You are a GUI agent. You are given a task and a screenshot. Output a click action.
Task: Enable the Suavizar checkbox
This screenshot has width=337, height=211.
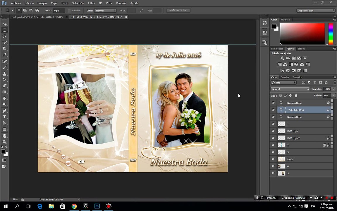tap(69, 11)
